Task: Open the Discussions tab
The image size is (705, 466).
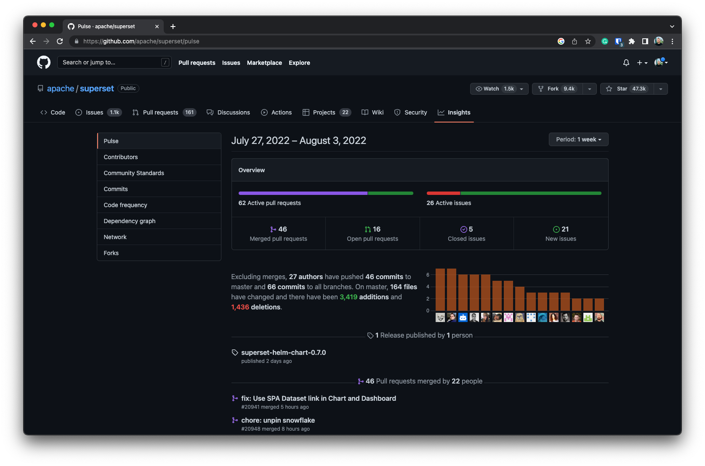Action: click(228, 112)
